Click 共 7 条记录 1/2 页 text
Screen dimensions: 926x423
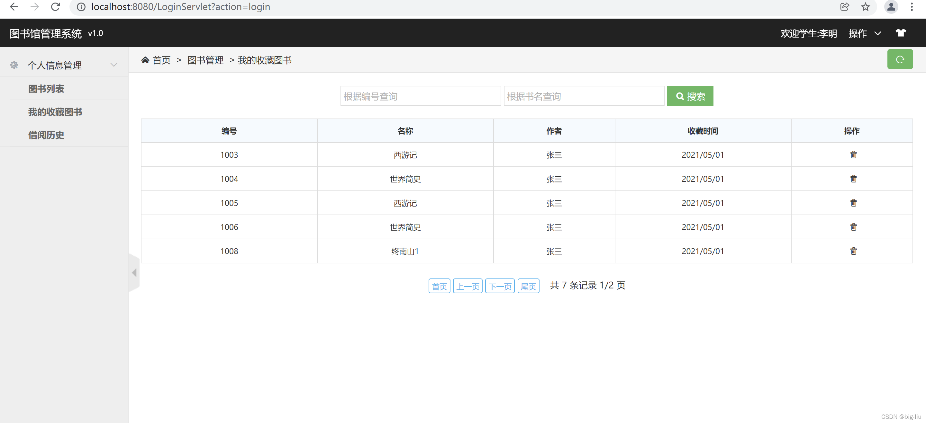tap(588, 285)
